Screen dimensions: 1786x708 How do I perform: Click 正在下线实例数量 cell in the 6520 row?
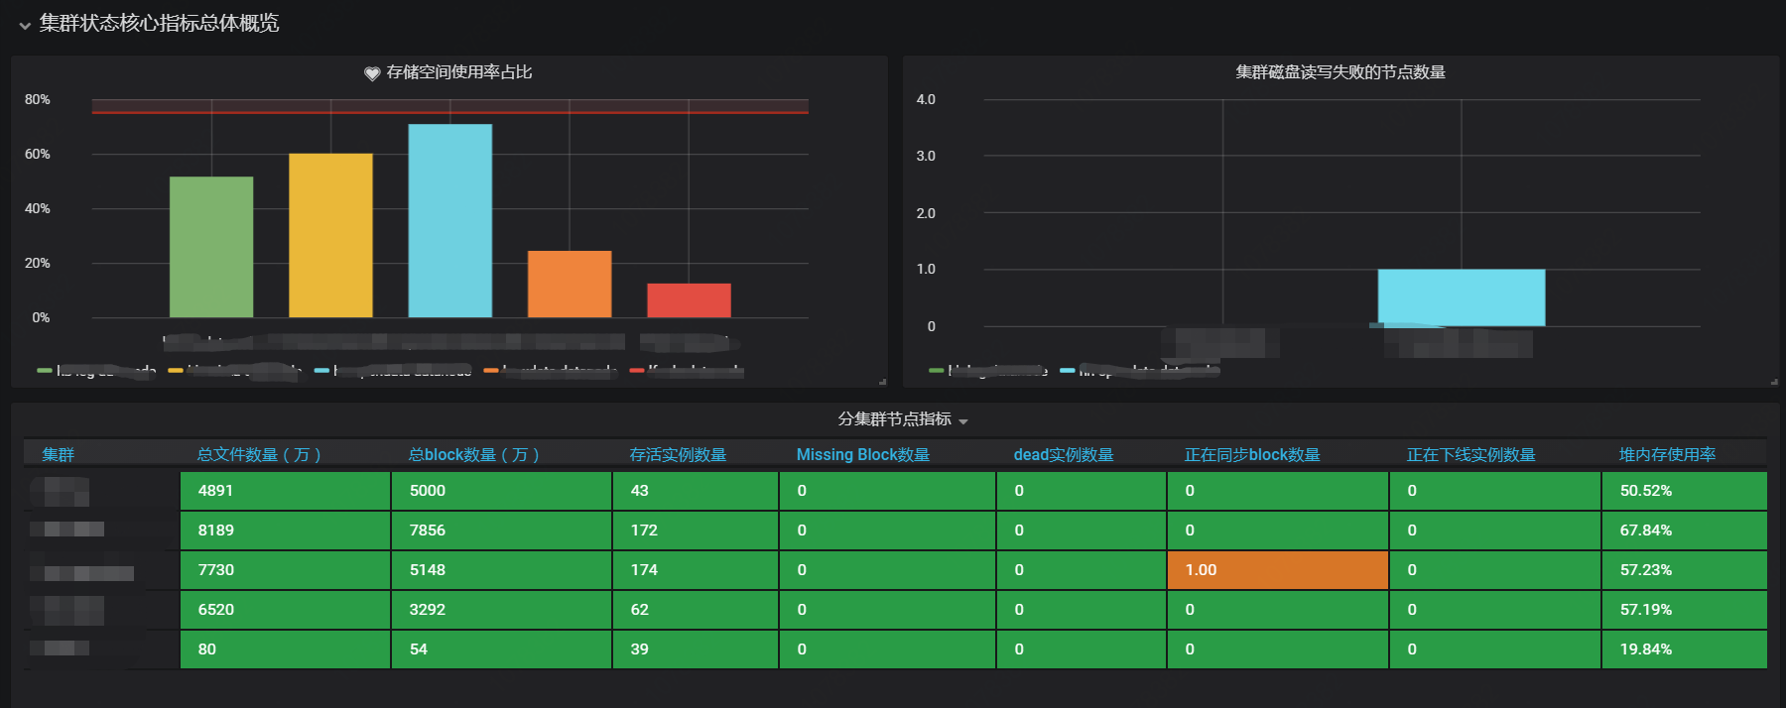(1495, 610)
